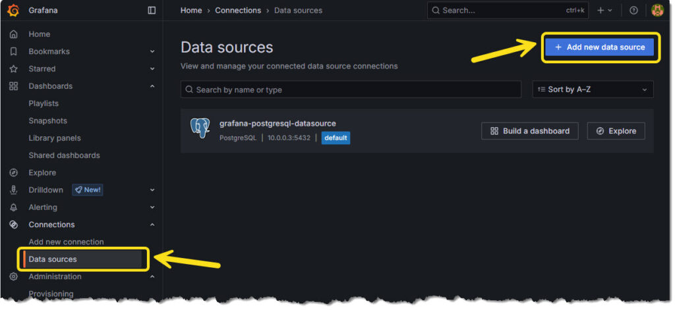Click the Data sources page heading
This screenshot has width=675, height=310.
coord(227,47)
